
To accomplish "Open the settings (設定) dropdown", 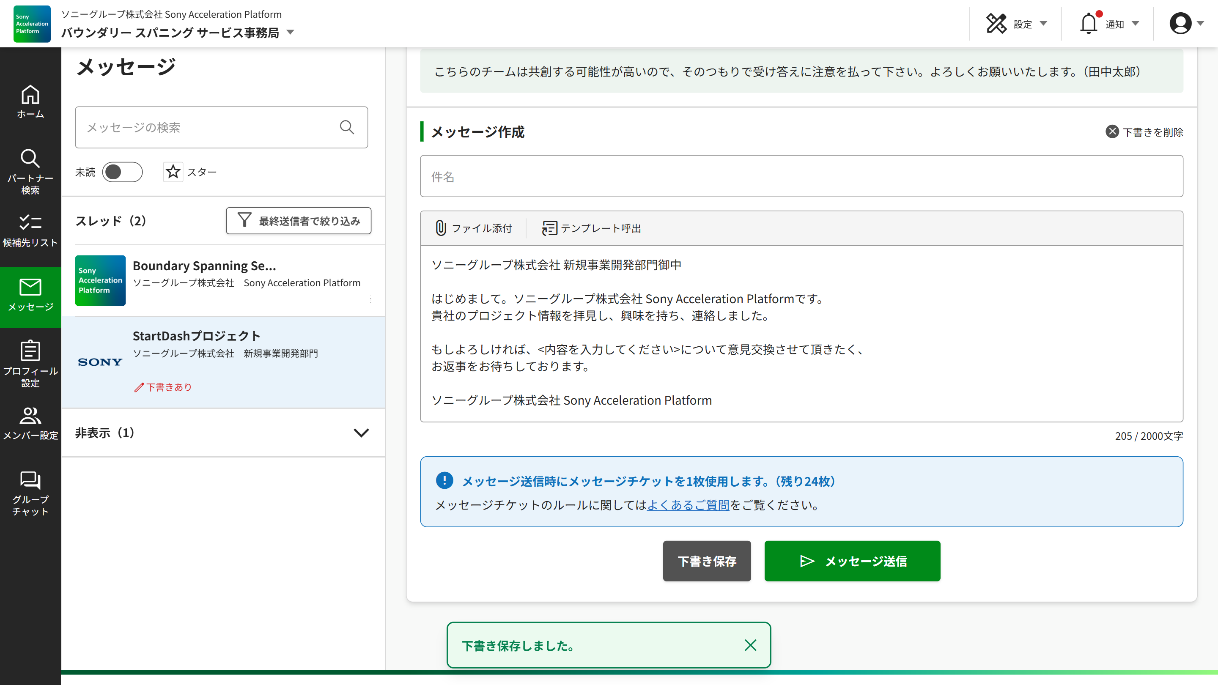I will click(1016, 24).
